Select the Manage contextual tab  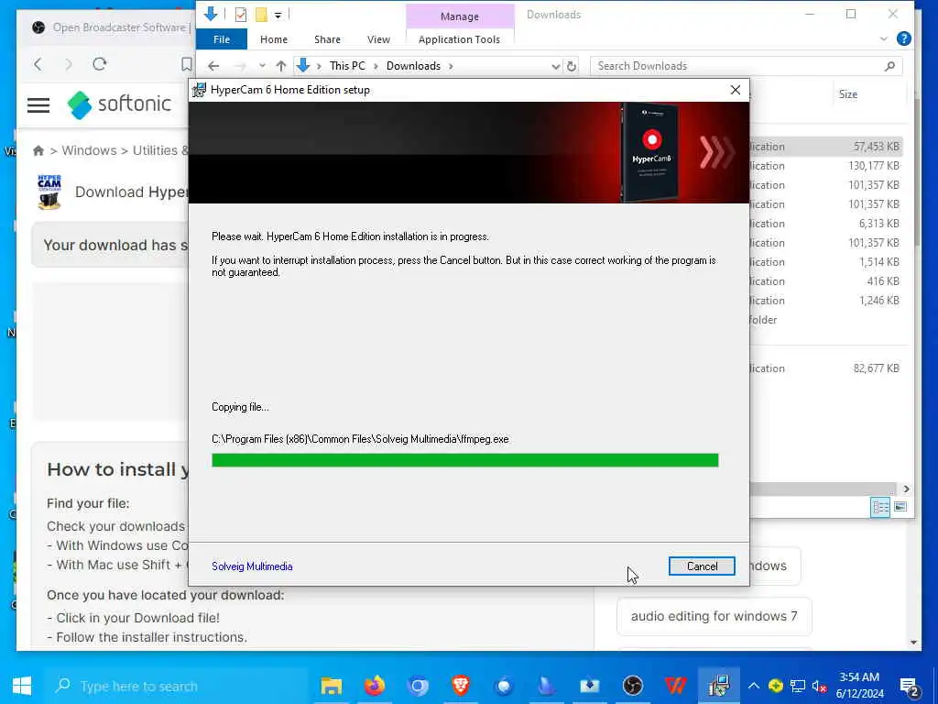tap(460, 16)
